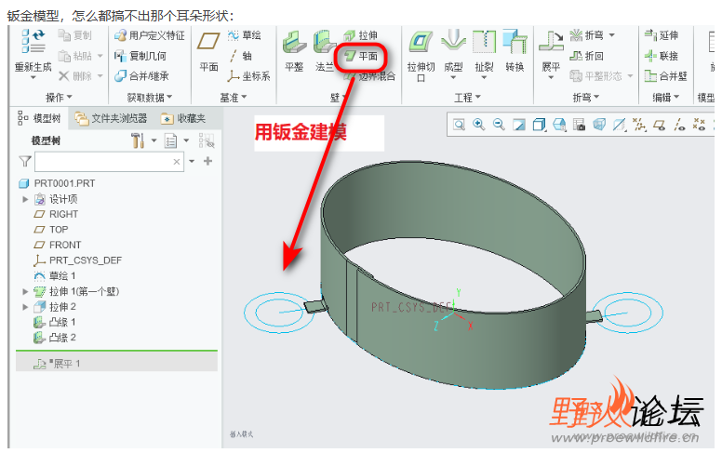Click the Extend (延伸) tool

662,35
